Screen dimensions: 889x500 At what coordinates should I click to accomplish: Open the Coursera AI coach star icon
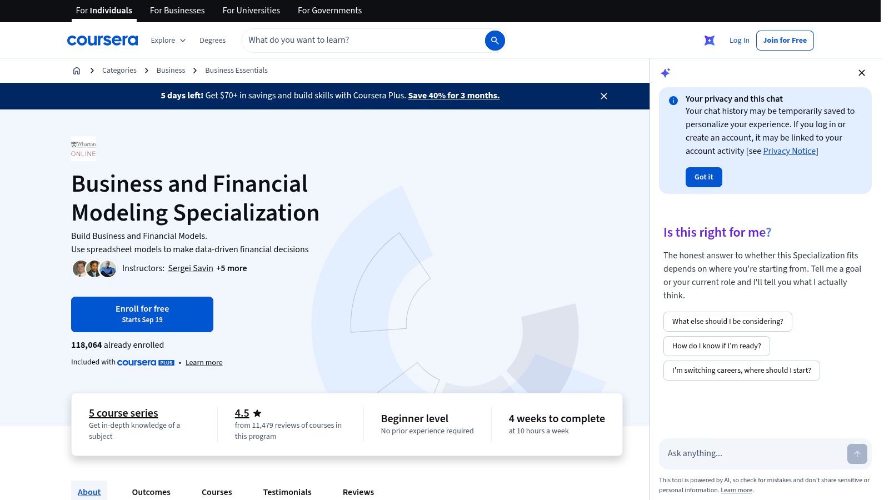point(710,40)
